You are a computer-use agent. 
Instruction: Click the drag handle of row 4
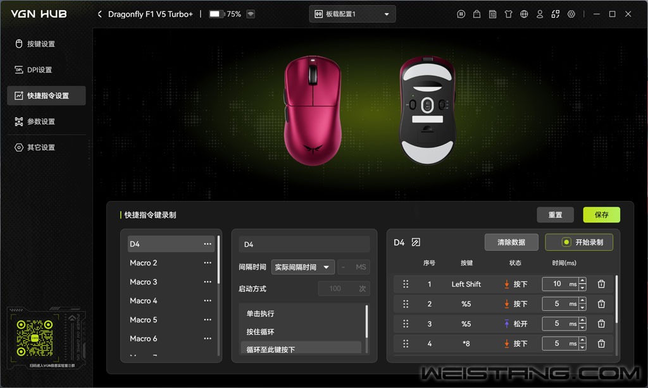pos(406,343)
